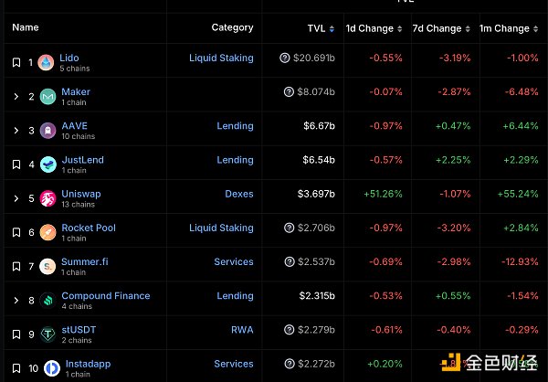Bookmark the Lido row
The image size is (548, 382).
click(16, 62)
